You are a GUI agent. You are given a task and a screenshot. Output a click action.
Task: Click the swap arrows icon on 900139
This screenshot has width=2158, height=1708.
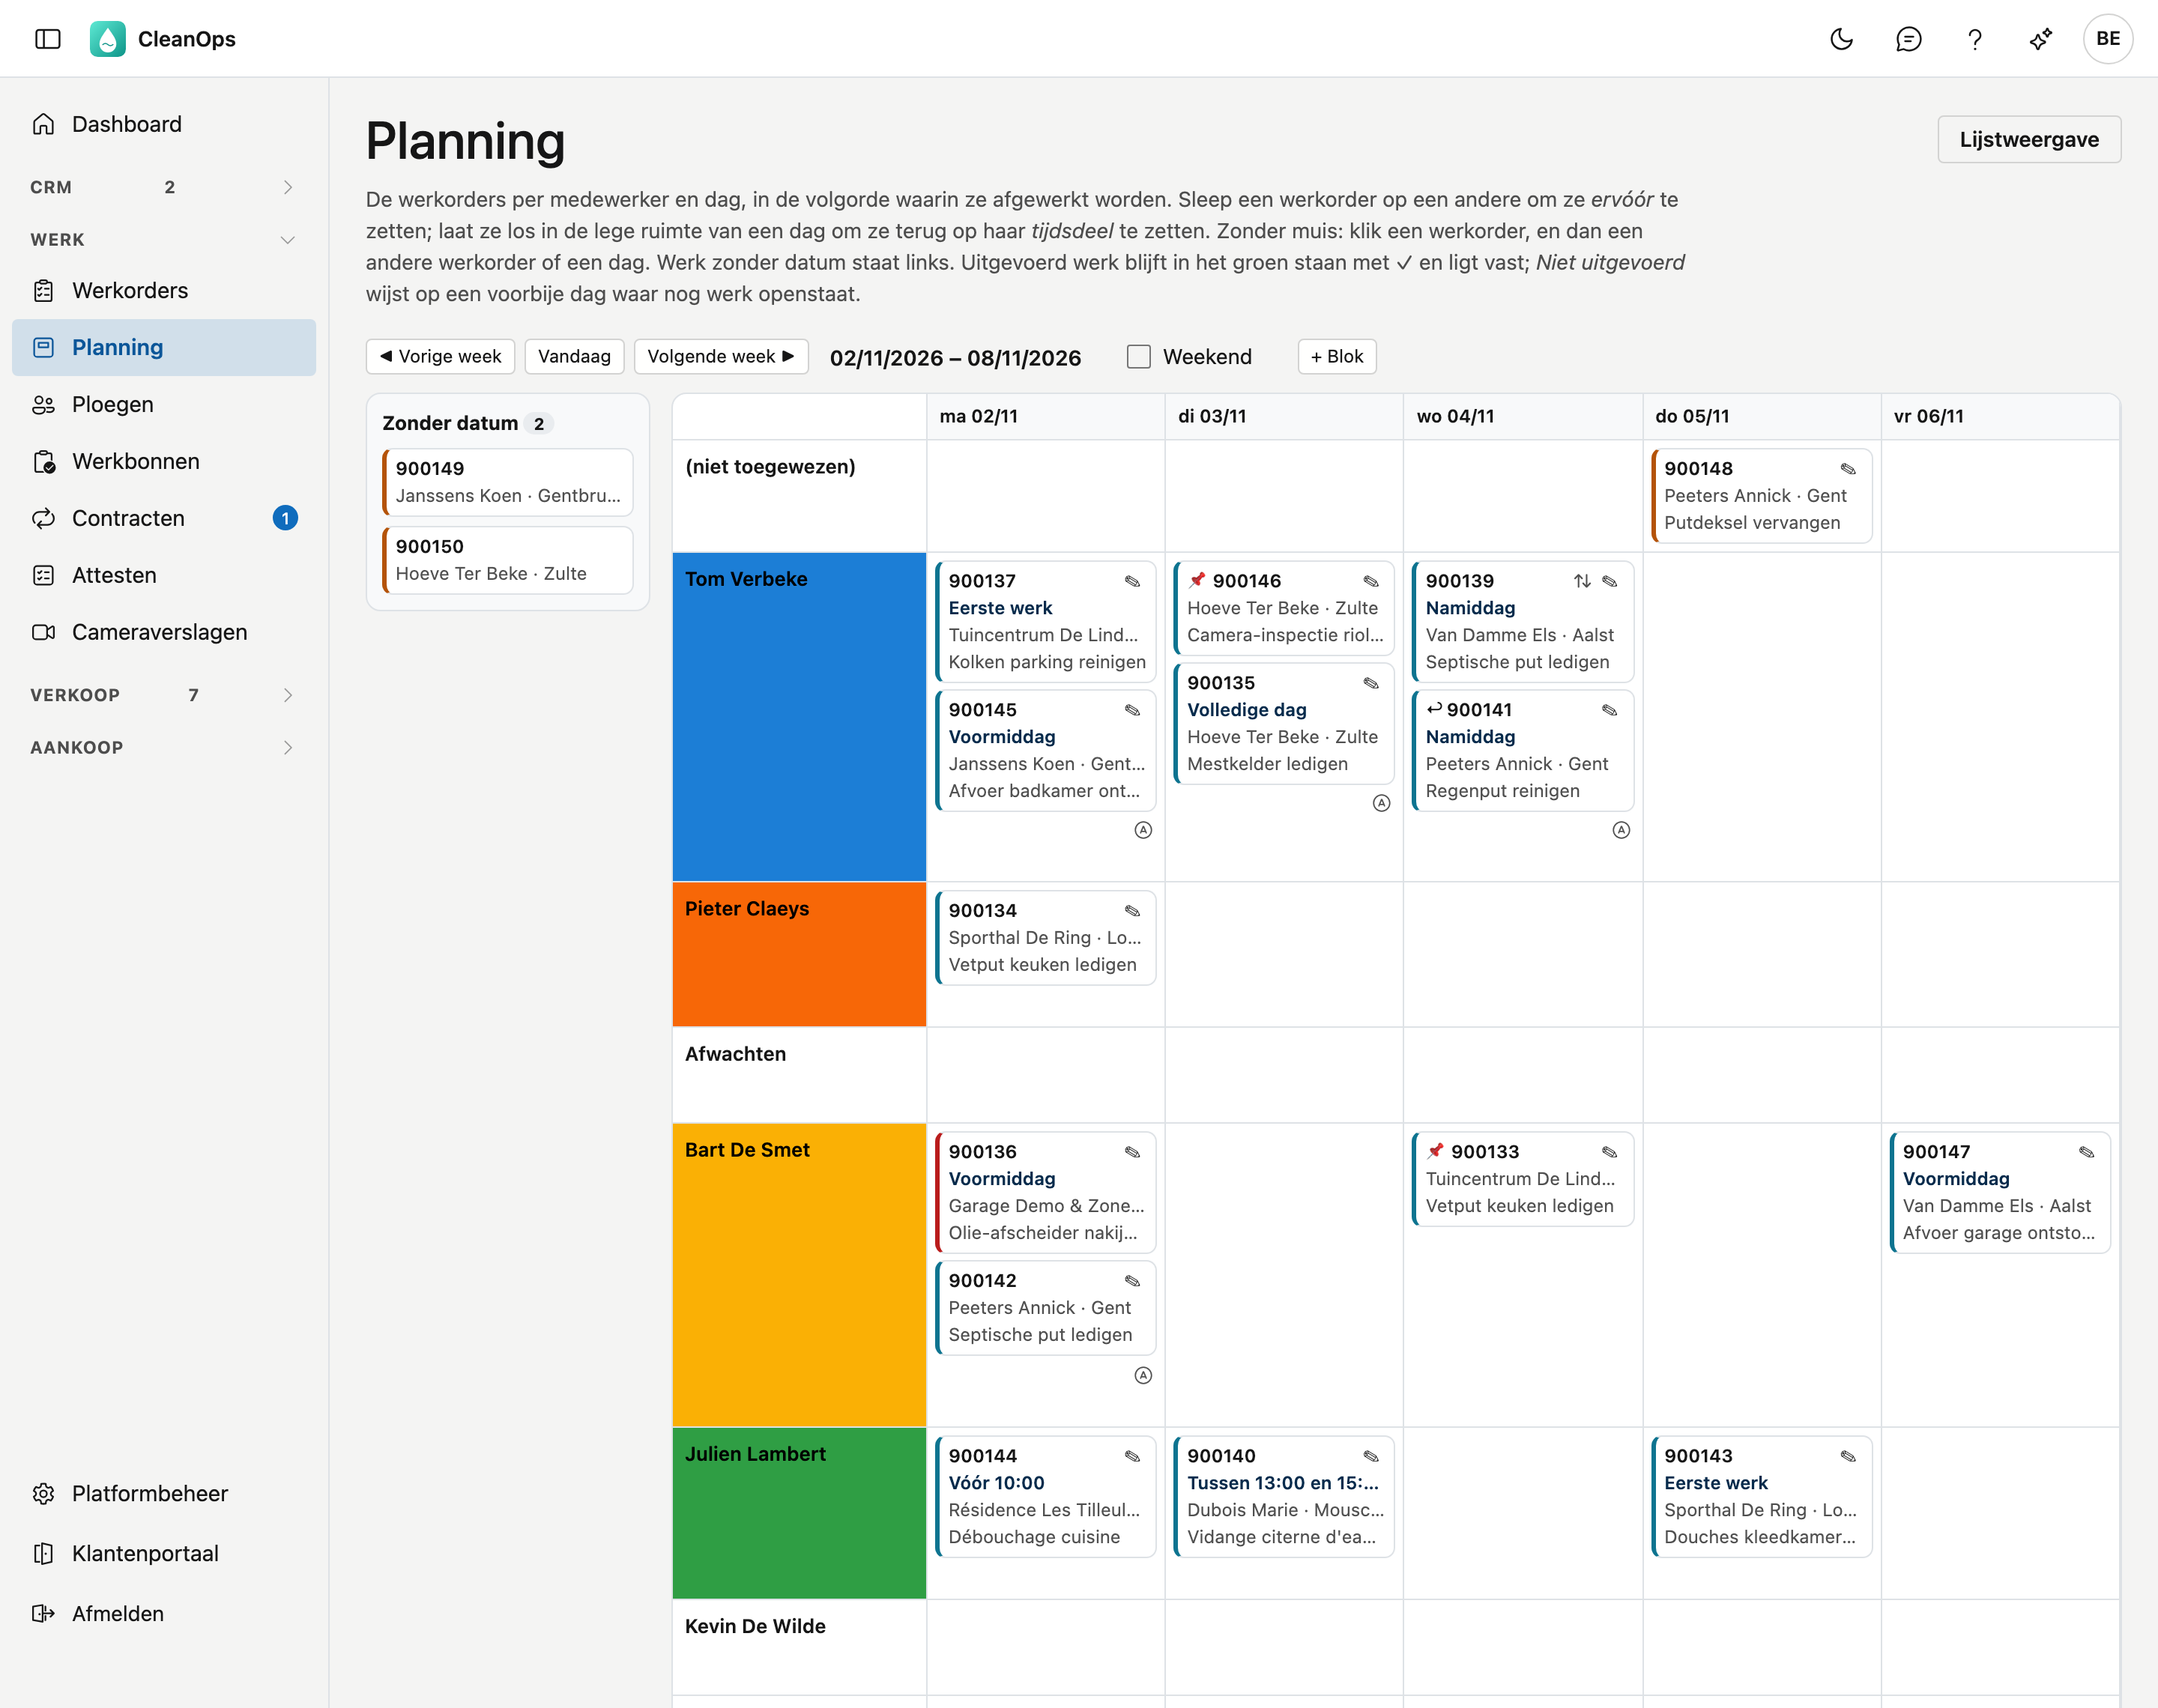point(1582,581)
